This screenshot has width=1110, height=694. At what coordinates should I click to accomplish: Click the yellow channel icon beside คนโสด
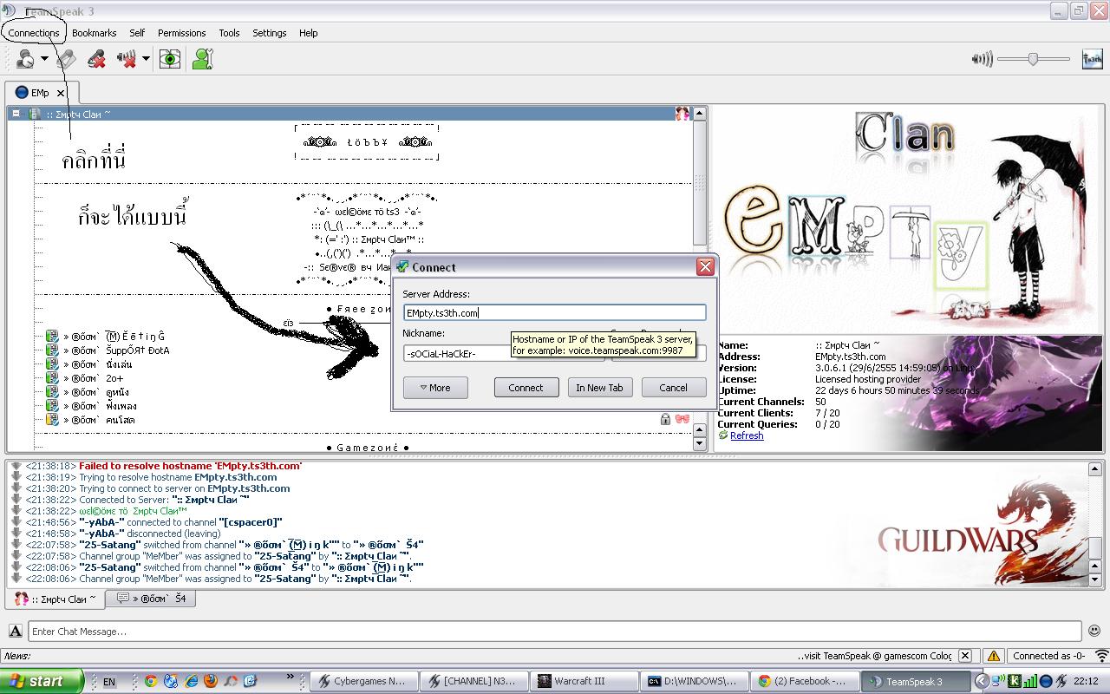click(52, 420)
